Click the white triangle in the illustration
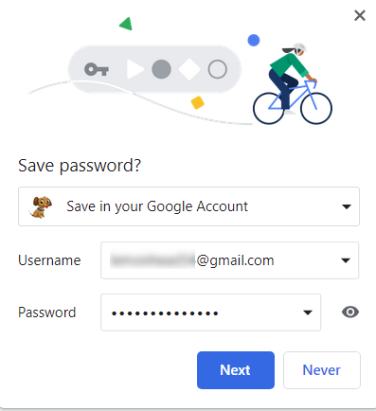 (x=135, y=69)
